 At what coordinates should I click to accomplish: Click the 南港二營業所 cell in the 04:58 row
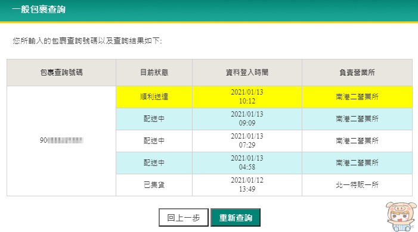point(357,163)
